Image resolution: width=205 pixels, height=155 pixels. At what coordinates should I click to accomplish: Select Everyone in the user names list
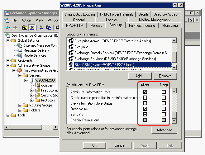click(x=81, y=47)
